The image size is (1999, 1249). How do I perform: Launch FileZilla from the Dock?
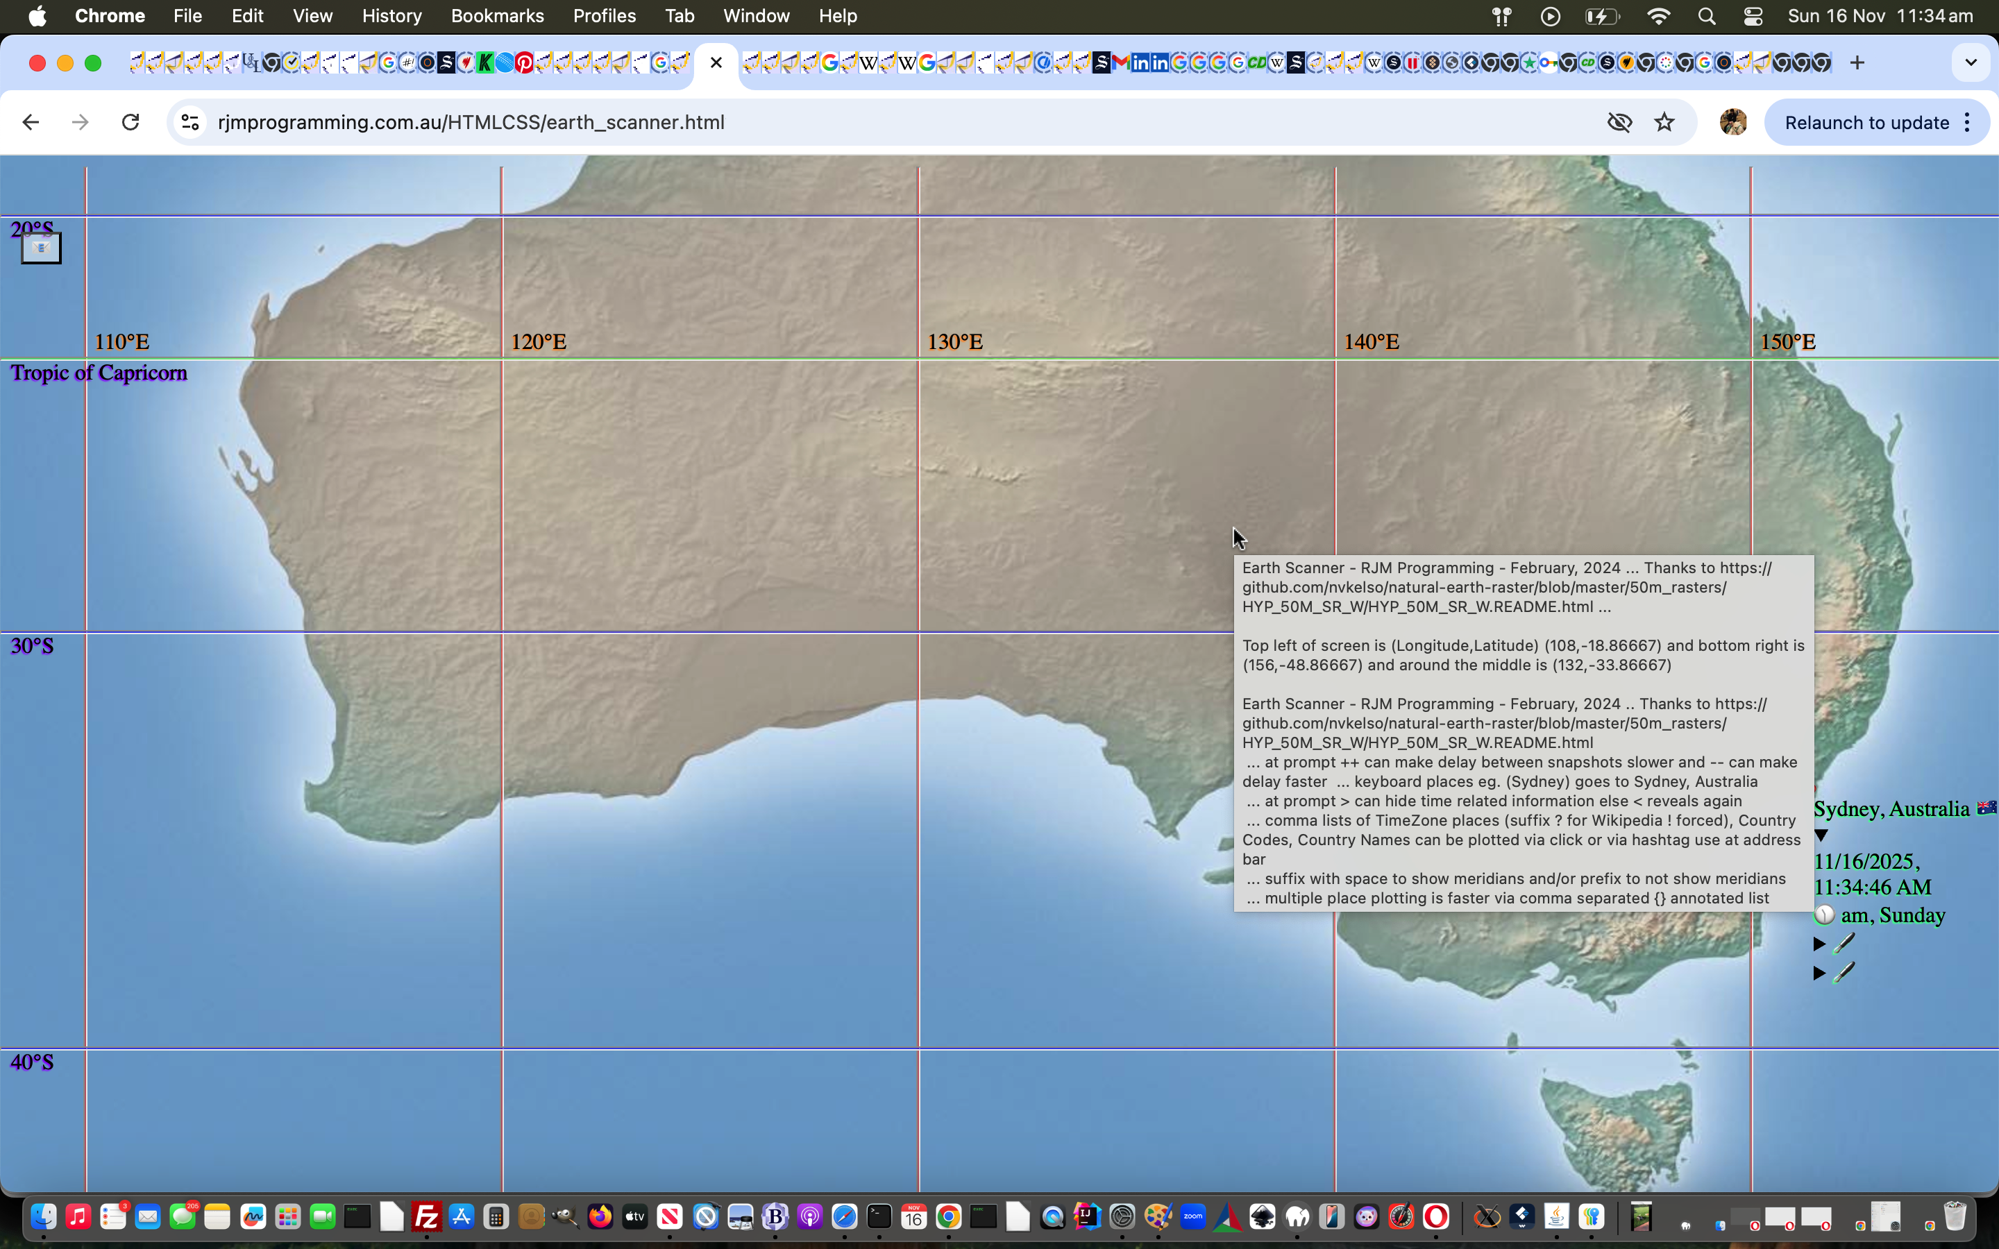426,1217
